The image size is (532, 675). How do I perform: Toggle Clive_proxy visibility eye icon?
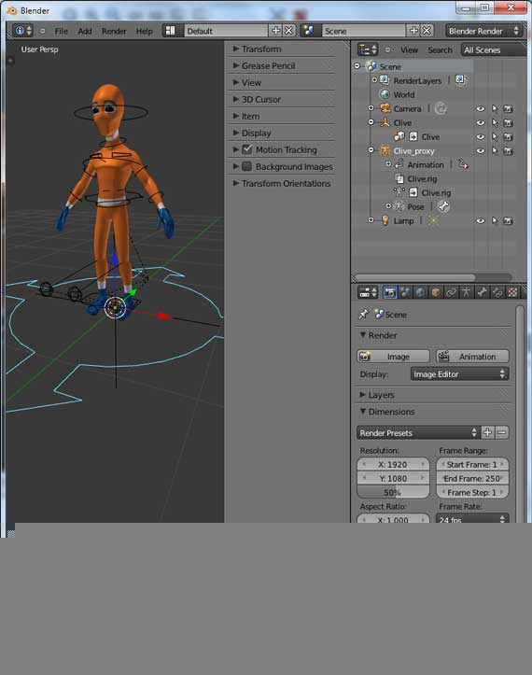coord(481,151)
